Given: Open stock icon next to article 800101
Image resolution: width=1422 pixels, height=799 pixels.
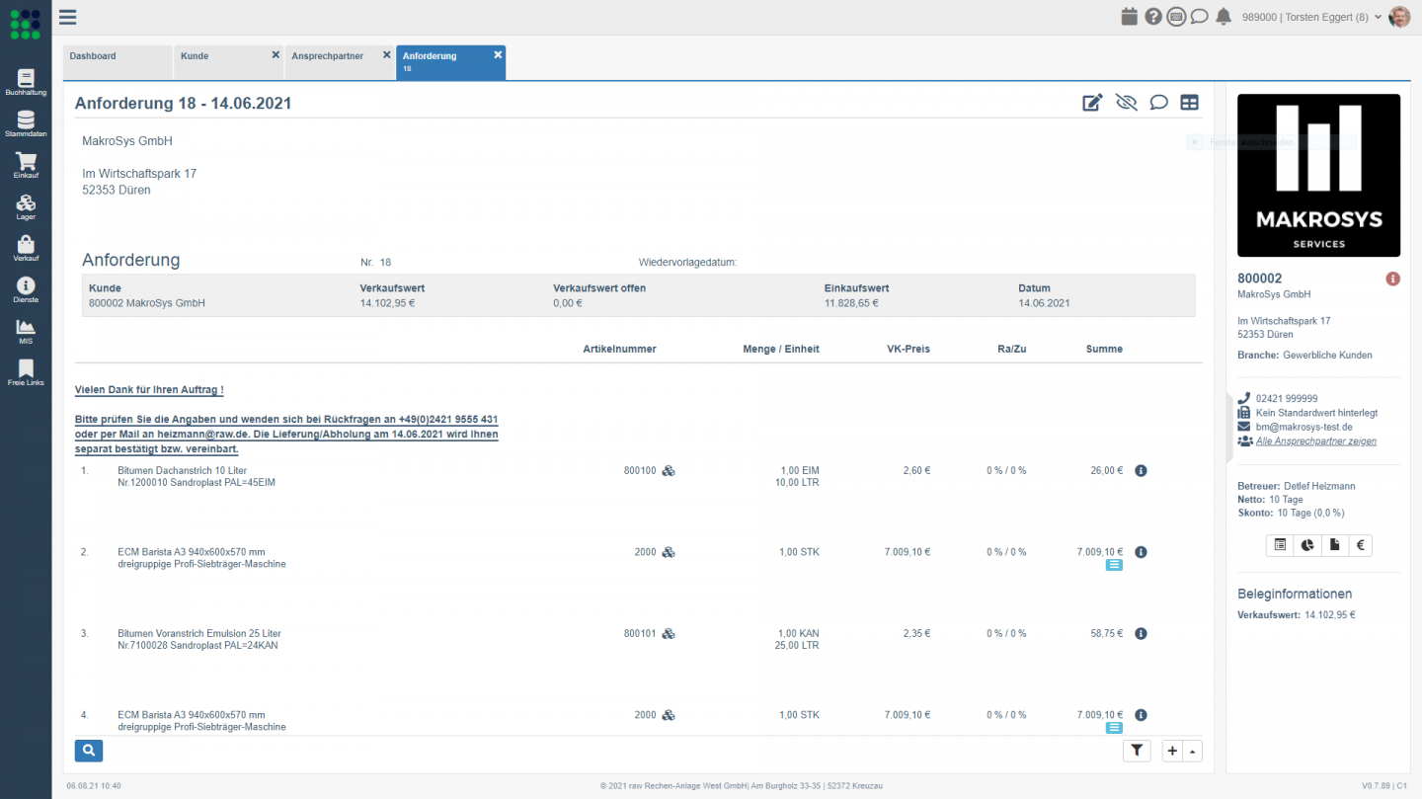Looking at the screenshot, I should (x=669, y=634).
